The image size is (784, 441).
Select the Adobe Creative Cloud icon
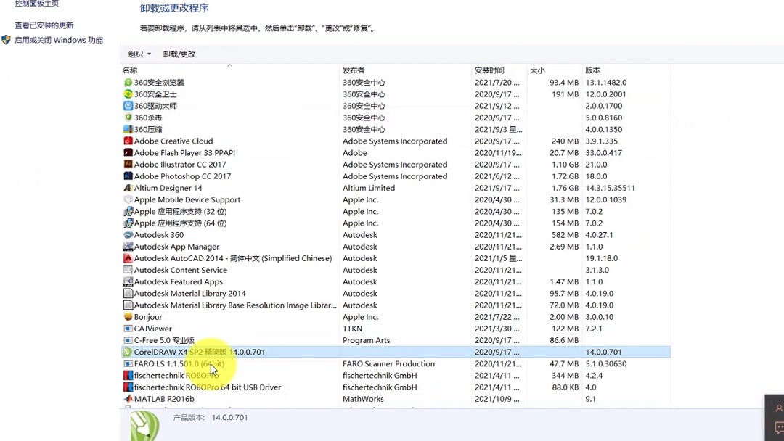coord(129,141)
